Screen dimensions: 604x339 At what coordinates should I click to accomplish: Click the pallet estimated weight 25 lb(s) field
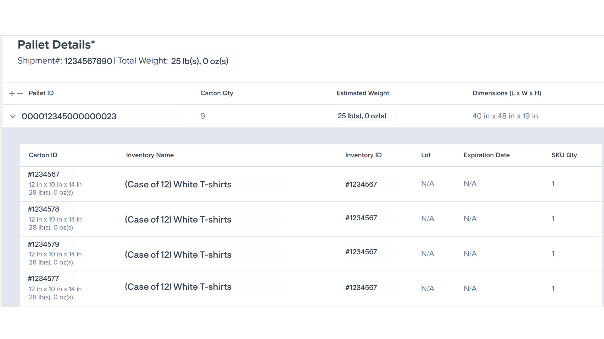pos(362,116)
